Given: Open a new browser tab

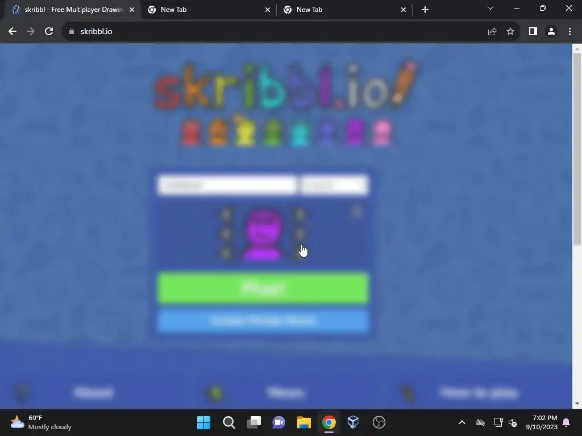Looking at the screenshot, I should 425,10.
